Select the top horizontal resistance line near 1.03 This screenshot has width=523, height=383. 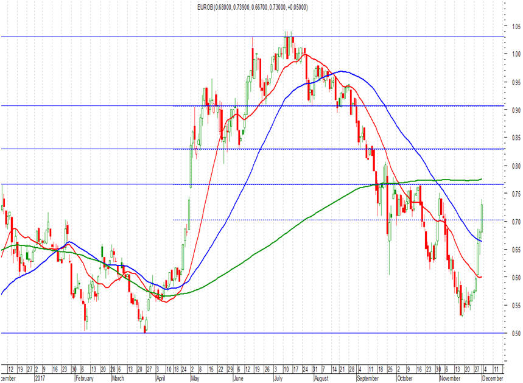coord(253,37)
